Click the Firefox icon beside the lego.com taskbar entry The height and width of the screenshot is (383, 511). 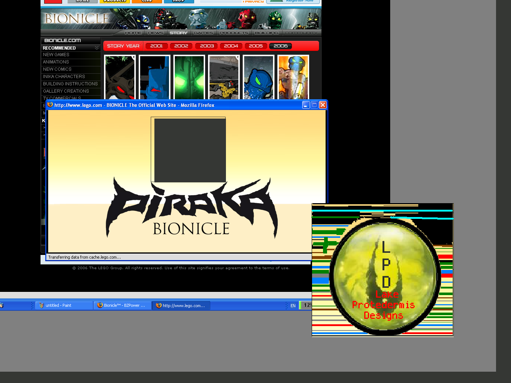159,305
